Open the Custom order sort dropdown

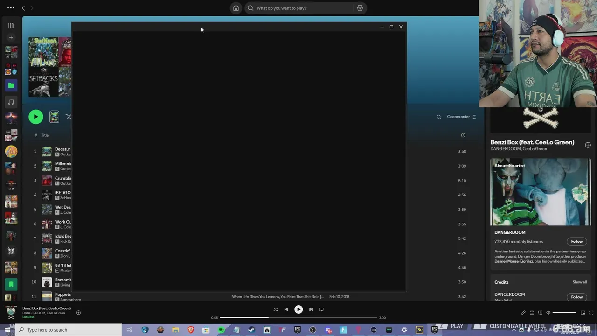(x=461, y=117)
